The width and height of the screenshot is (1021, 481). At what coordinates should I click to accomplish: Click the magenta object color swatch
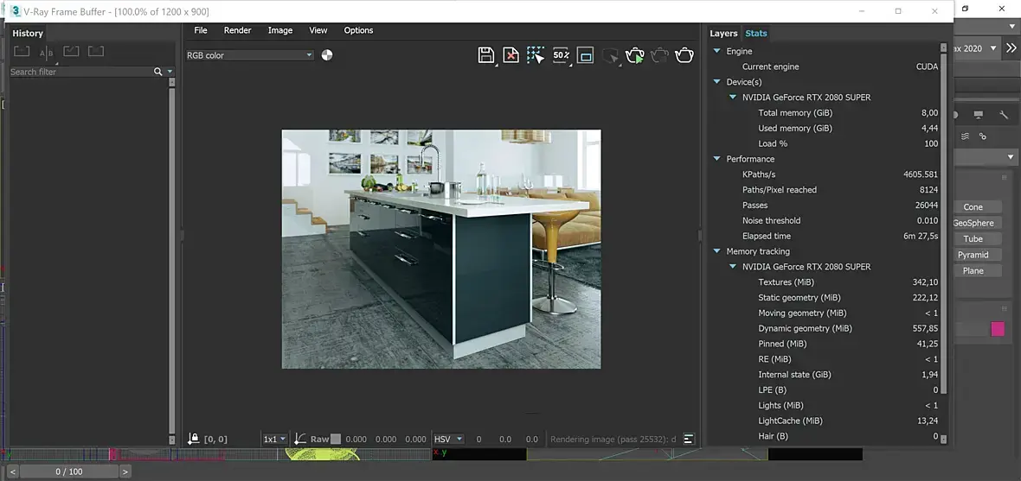(x=998, y=329)
